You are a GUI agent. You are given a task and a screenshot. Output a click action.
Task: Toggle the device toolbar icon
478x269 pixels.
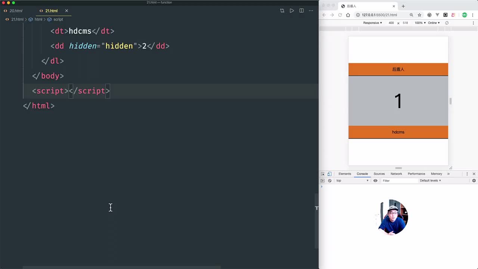(x=329, y=174)
